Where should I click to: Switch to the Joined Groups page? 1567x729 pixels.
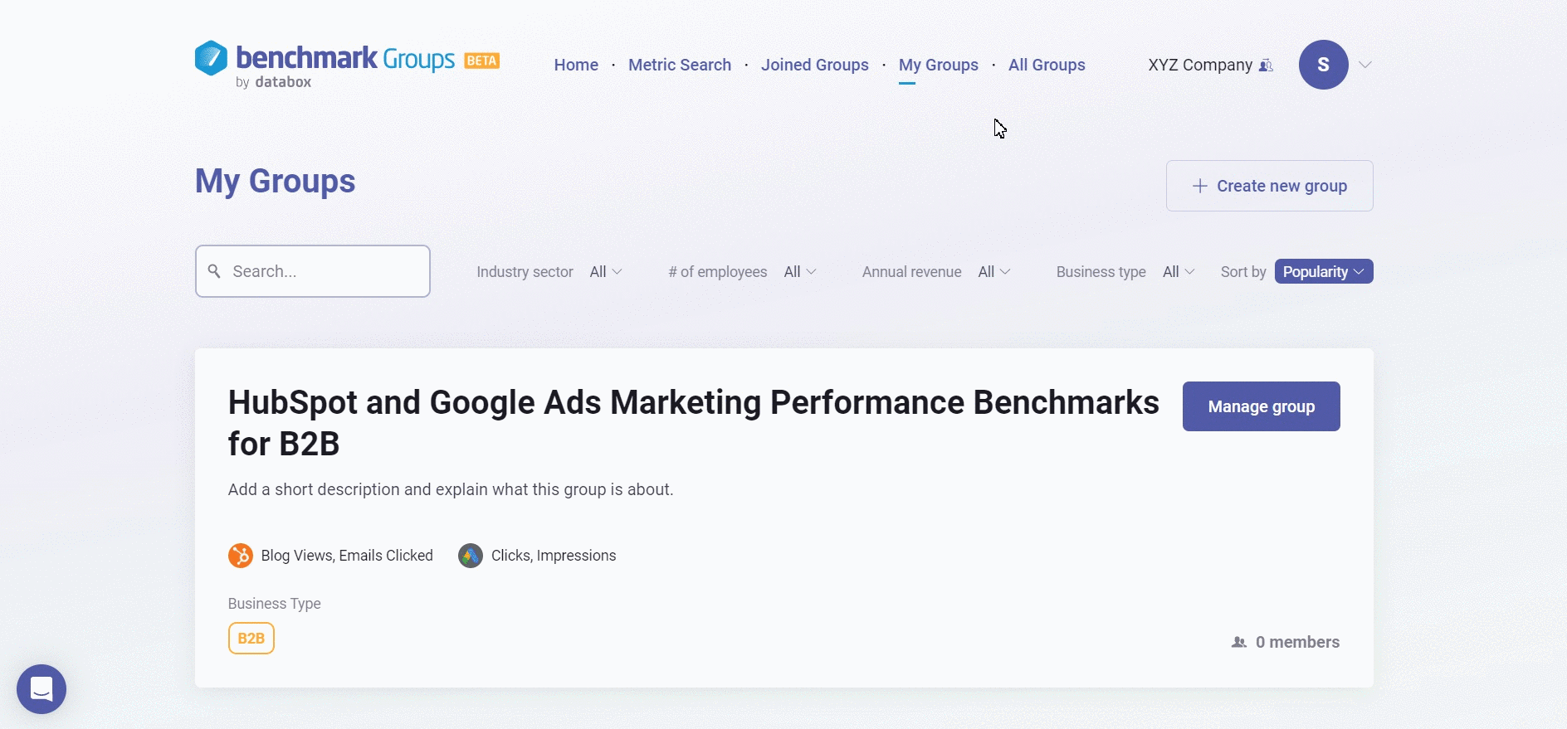814,65
